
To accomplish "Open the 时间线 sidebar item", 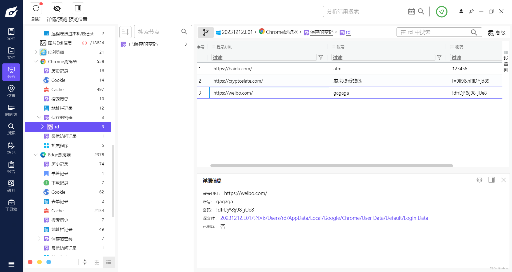I will pyautogui.click(x=11, y=110).
